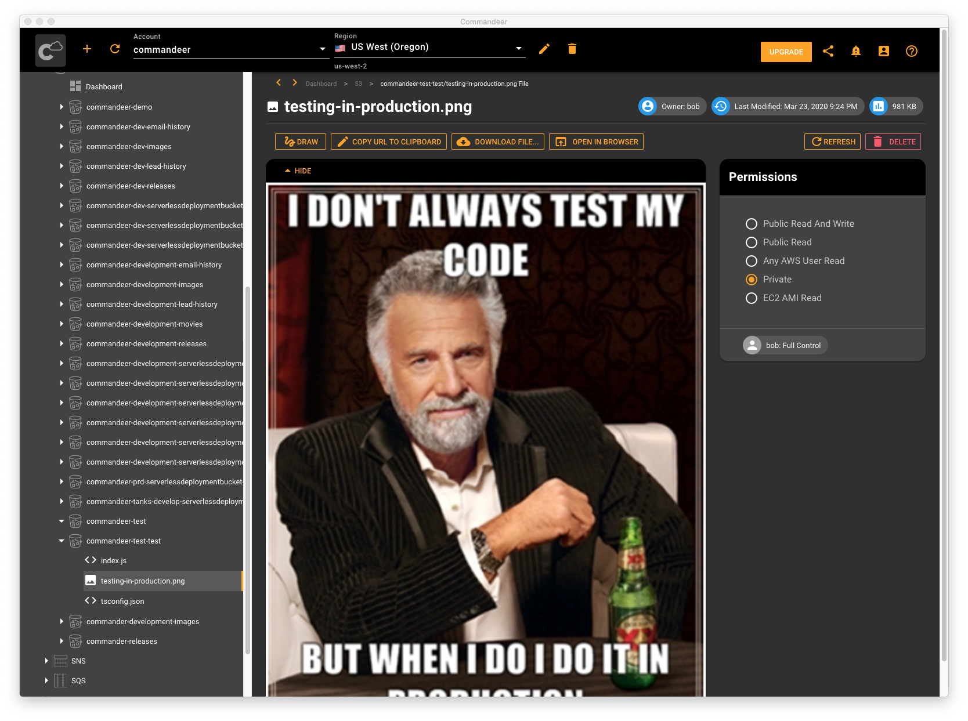Click the bob Full Control user icon
This screenshot has height=721, width=968.
pos(752,345)
